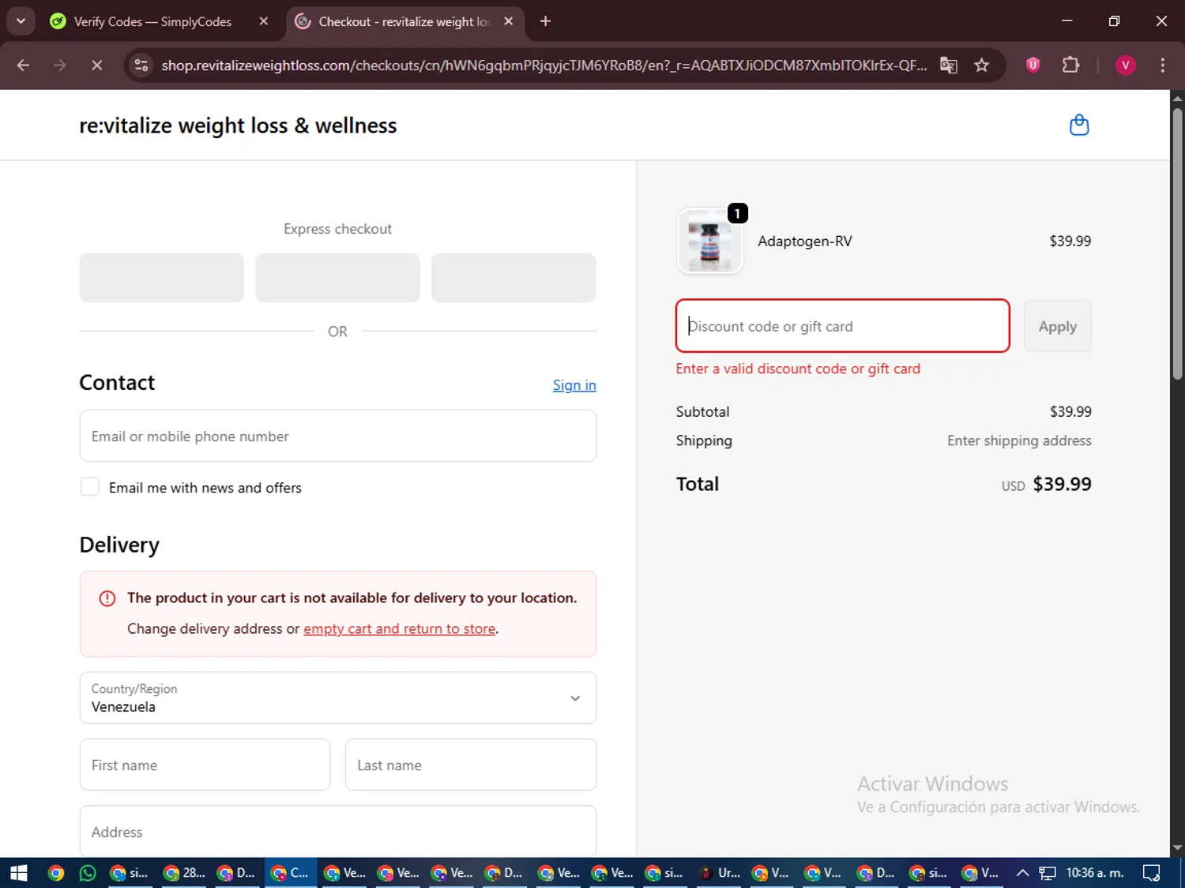The image size is (1185, 888).
Task: Open the Chrome three-dot menu
Action: click(1162, 66)
